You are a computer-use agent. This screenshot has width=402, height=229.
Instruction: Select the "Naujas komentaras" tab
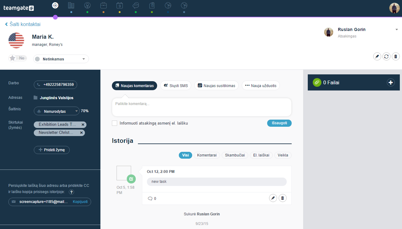coord(135,86)
